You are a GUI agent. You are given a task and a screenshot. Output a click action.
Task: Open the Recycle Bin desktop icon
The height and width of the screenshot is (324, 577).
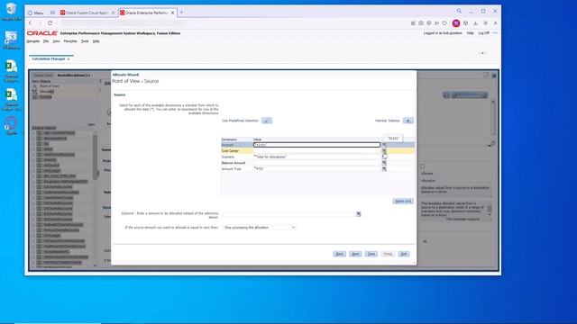(11, 12)
